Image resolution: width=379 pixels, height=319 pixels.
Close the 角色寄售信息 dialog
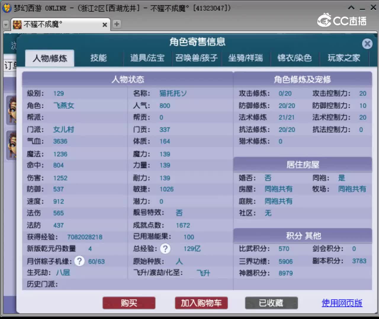coord(367,44)
